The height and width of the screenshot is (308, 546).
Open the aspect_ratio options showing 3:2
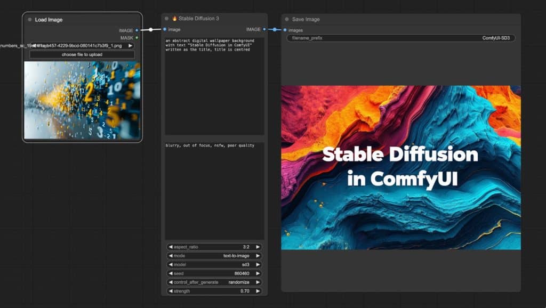pyautogui.click(x=214, y=247)
